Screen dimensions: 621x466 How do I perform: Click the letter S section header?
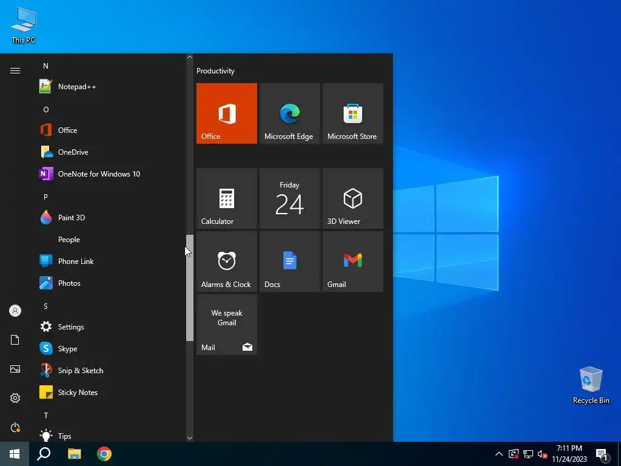(45, 306)
